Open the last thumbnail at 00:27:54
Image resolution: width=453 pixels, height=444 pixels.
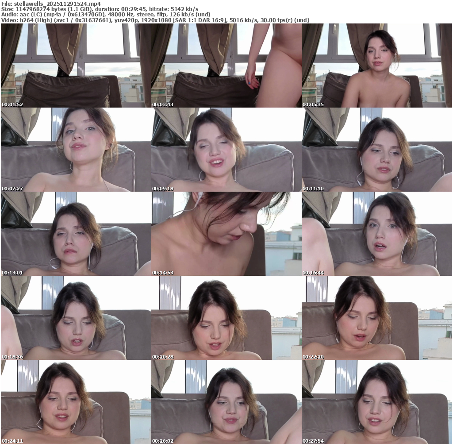pyautogui.click(x=376, y=402)
